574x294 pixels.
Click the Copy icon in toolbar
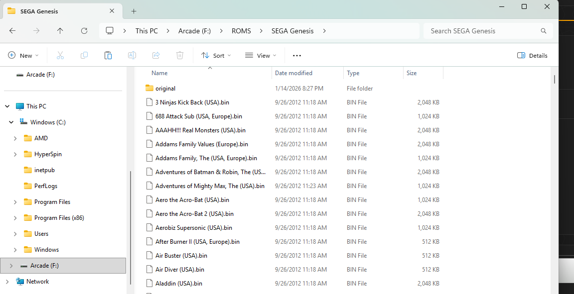[84, 56]
